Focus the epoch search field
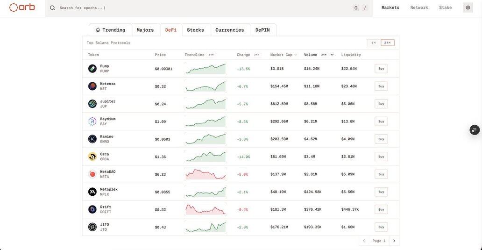 (187, 8)
